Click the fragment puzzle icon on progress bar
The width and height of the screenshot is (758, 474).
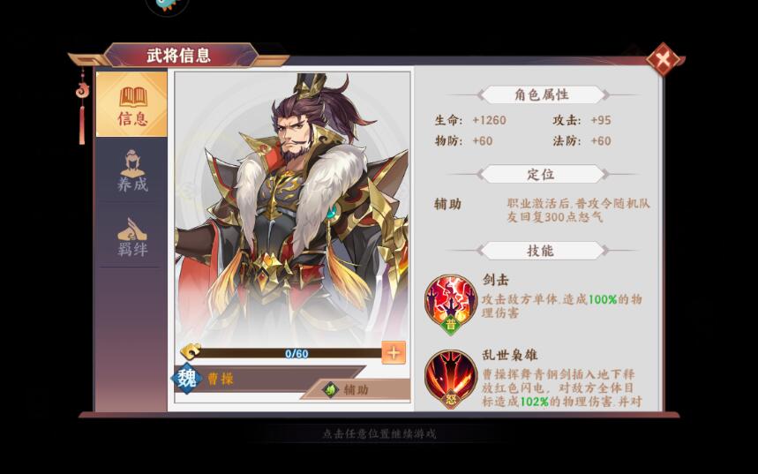click(x=191, y=351)
